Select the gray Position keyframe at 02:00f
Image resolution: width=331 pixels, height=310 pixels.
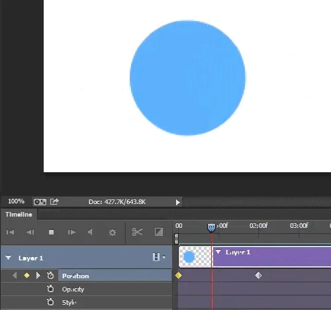pos(258,276)
